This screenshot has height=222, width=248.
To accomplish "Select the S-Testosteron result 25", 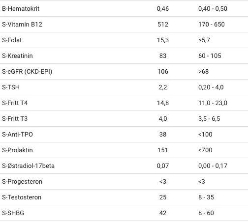I will [x=163, y=197].
